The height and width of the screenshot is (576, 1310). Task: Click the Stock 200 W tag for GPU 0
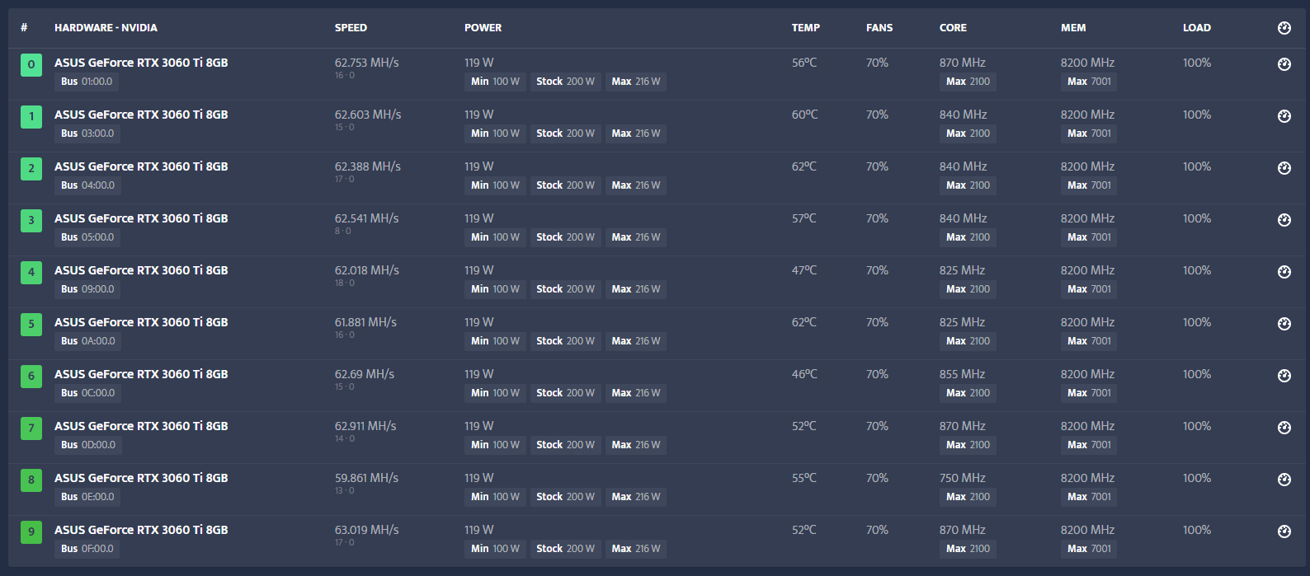click(565, 82)
